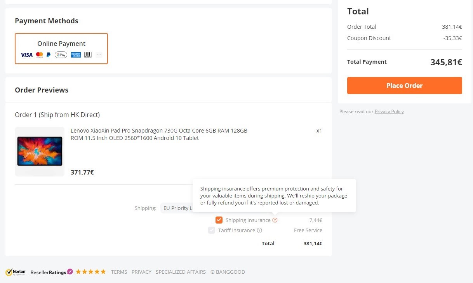Open the EU Priority shipping method dropdown
Screen dimensions: 473x283
(x=177, y=208)
